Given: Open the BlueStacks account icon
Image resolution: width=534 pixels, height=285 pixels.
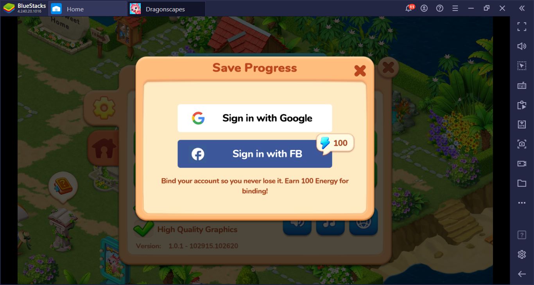Looking at the screenshot, I should [424, 8].
